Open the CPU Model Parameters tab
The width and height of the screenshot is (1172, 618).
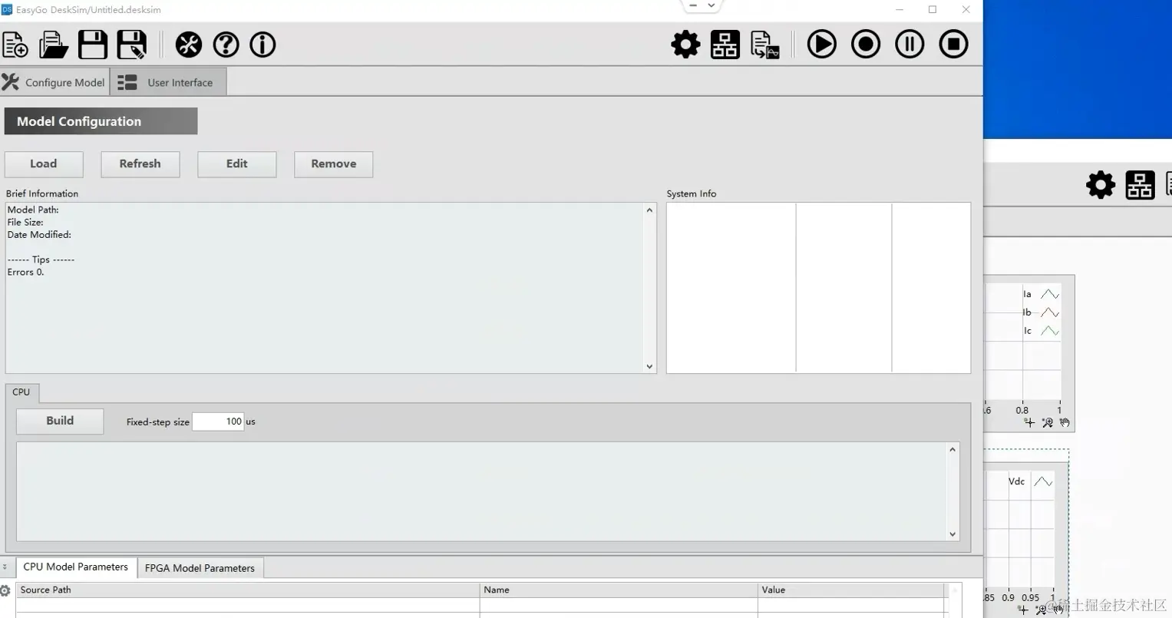pos(76,567)
